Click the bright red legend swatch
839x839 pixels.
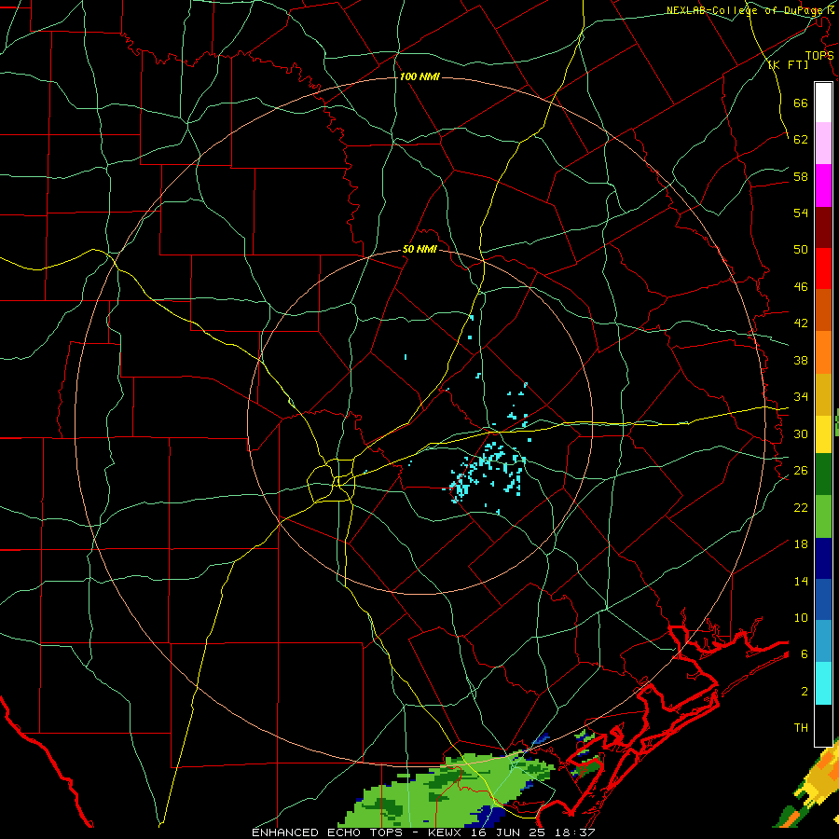click(823, 268)
